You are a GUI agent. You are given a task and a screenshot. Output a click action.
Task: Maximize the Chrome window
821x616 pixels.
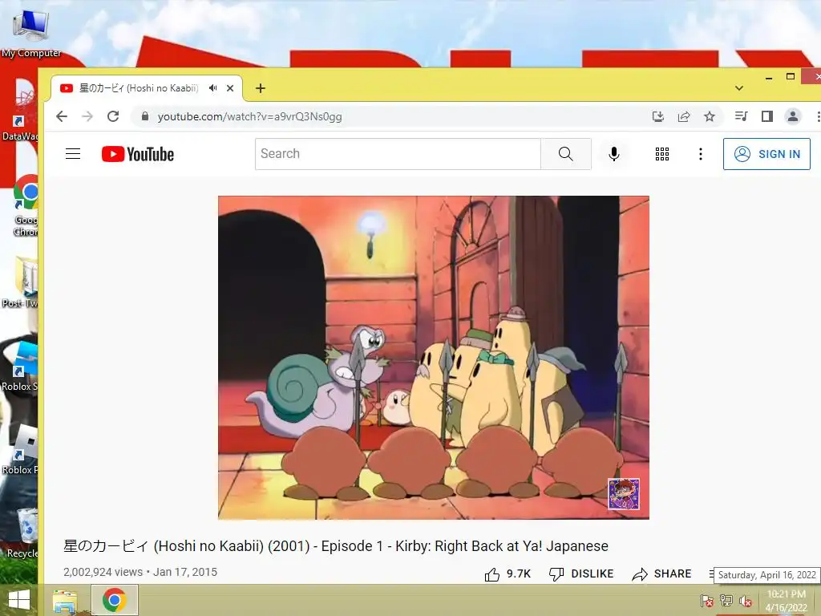(791, 76)
